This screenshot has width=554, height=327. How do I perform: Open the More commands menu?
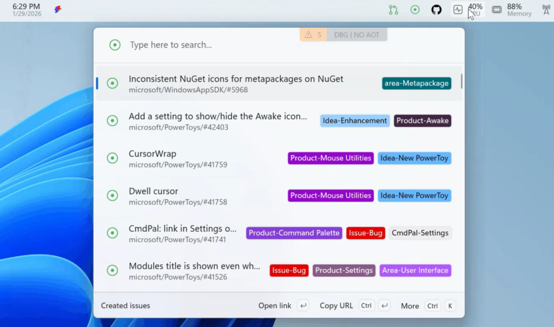point(410,306)
